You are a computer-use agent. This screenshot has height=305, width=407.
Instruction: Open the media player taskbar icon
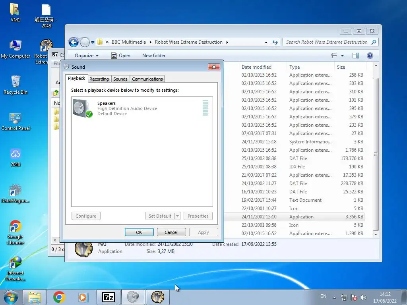[x=83, y=297]
